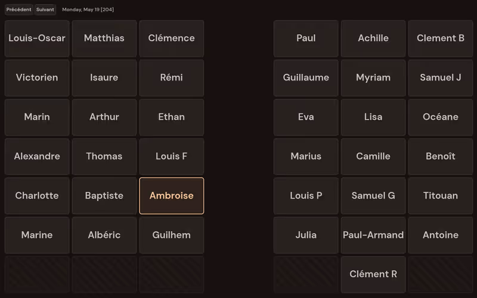Click the Louis F name tile
Viewport: 477px width, 298px height.
pos(172,157)
